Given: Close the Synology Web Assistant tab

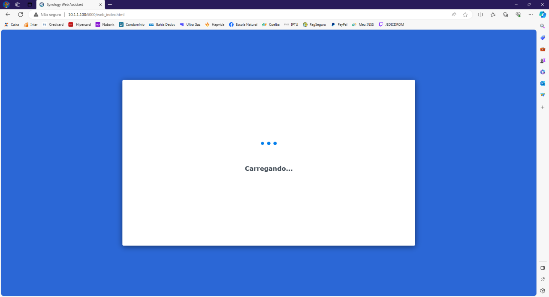Looking at the screenshot, I should click(x=100, y=5).
